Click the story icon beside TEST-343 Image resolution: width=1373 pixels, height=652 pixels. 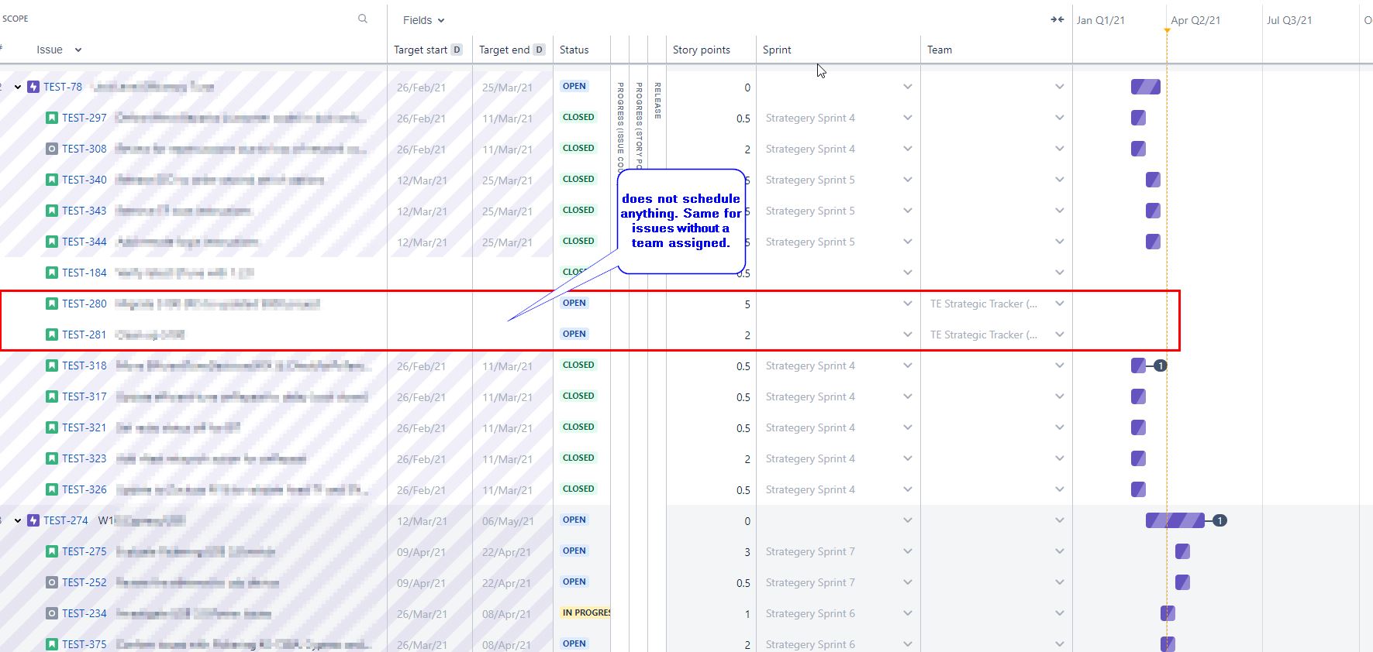(x=52, y=211)
